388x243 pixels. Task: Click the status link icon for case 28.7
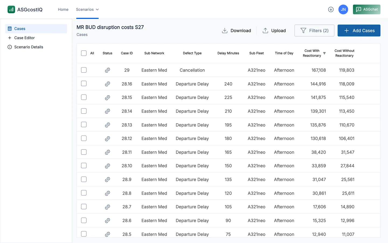(108, 207)
